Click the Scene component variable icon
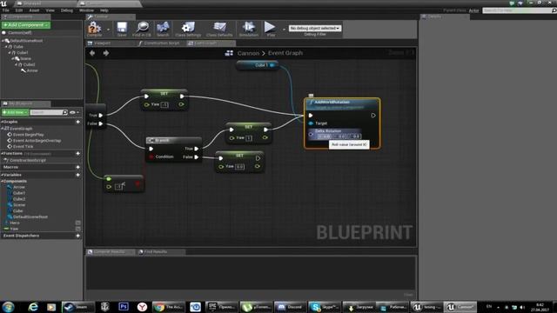This screenshot has width=557, height=313. 10,205
